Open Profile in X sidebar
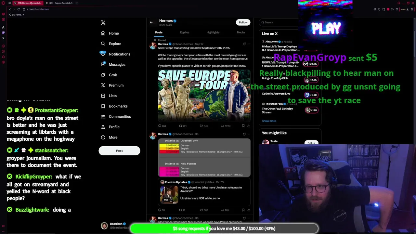The image size is (416, 234). (x=110, y=127)
